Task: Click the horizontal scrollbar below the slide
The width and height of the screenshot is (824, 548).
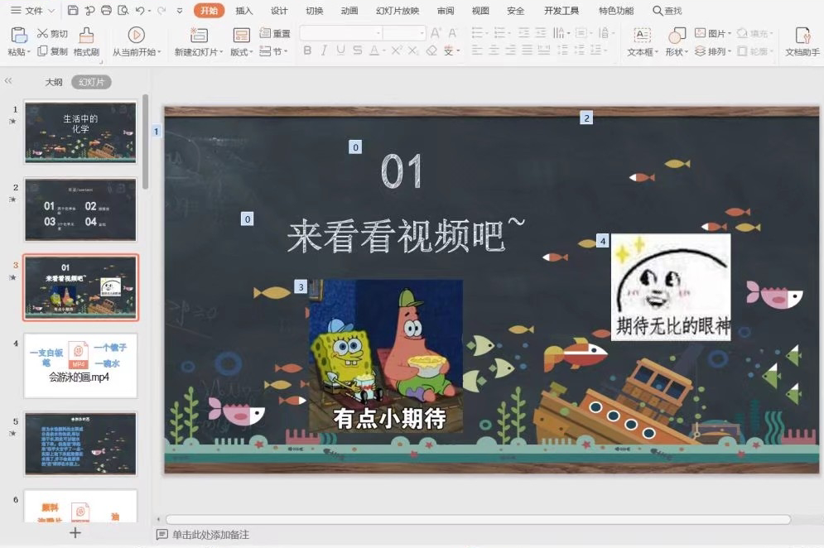Action: (x=477, y=519)
